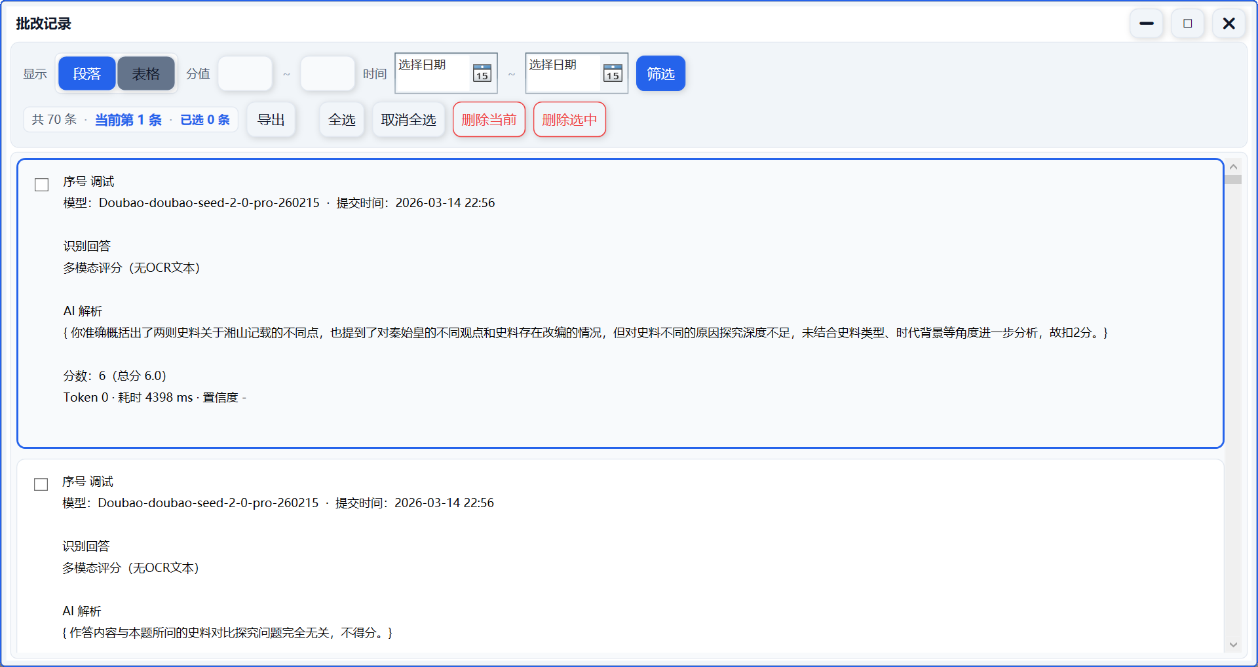The height and width of the screenshot is (667, 1258).
Task: Export records with 导出 button
Action: click(271, 120)
